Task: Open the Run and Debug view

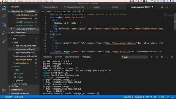Action: (4, 33)
